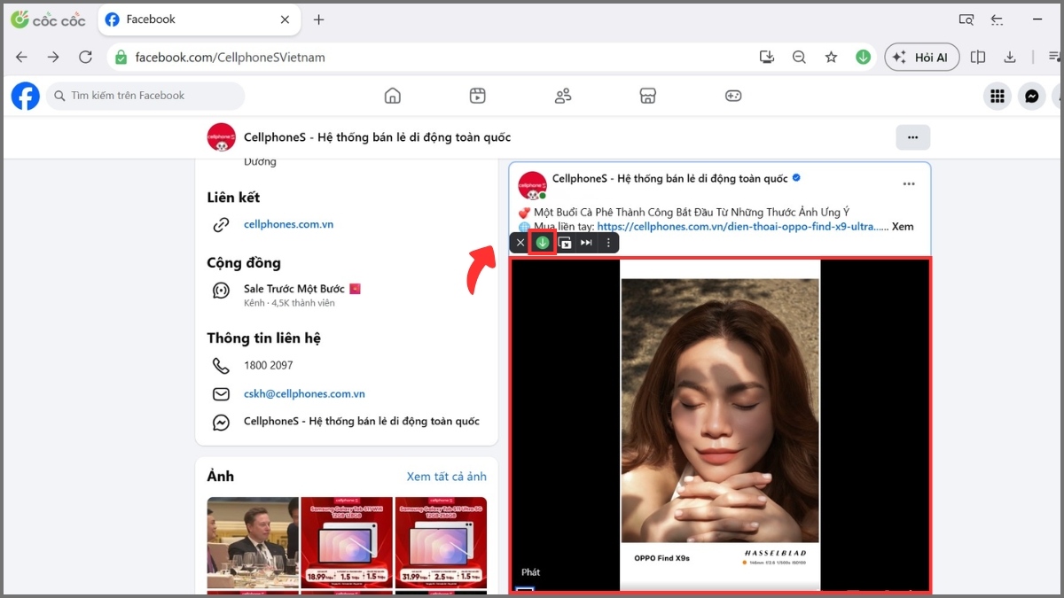Click Xem tất cả ảnh
Viewport: 1064px width, 598px height.
coord(446,477)
